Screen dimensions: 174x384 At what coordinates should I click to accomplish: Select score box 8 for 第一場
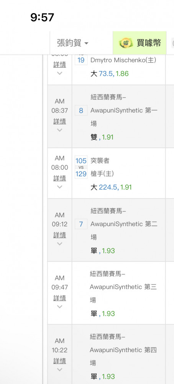click(81, 111)
